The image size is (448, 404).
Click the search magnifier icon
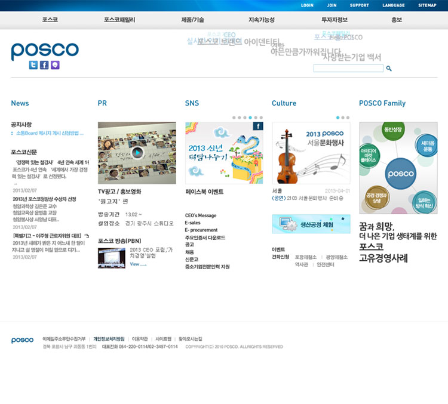tap(389, 68)
